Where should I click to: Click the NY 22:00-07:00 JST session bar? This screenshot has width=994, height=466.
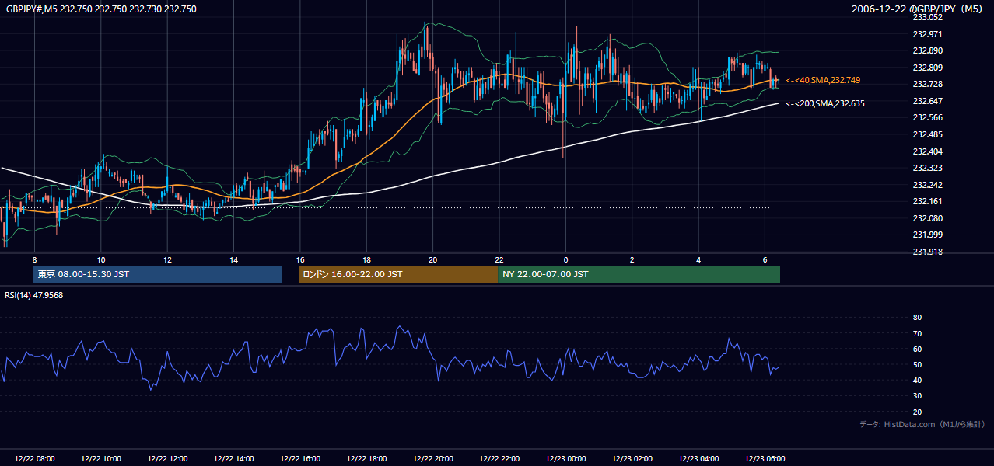pyautogui.click(x=639, y=274)
